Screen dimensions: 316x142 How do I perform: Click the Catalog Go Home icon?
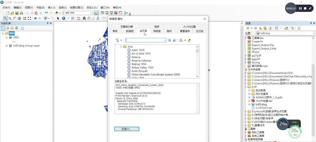pyautogui.click(x=265, y=28)
